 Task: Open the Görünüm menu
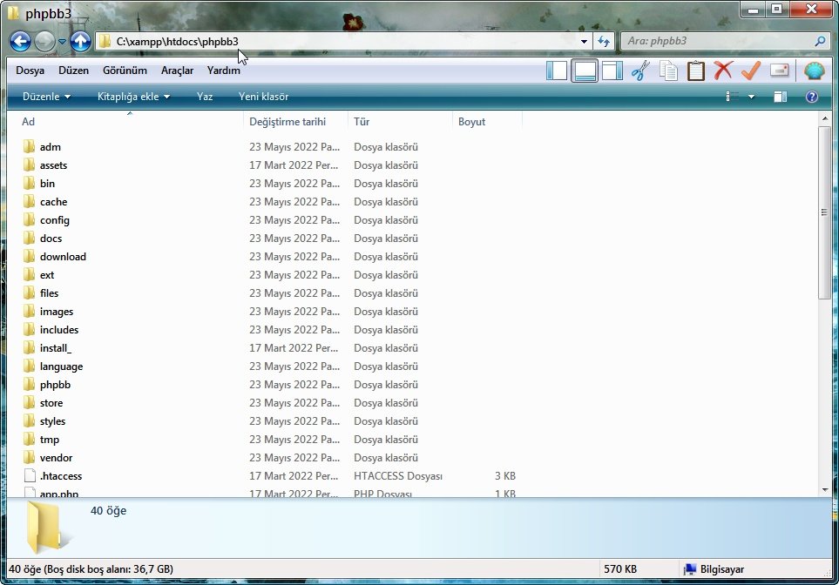pyautogui.click(x=125, y=71)
